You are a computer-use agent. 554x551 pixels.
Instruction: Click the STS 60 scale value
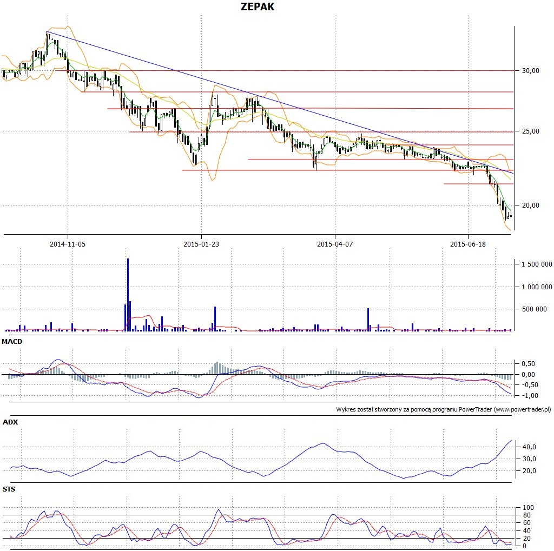[526, 523]
